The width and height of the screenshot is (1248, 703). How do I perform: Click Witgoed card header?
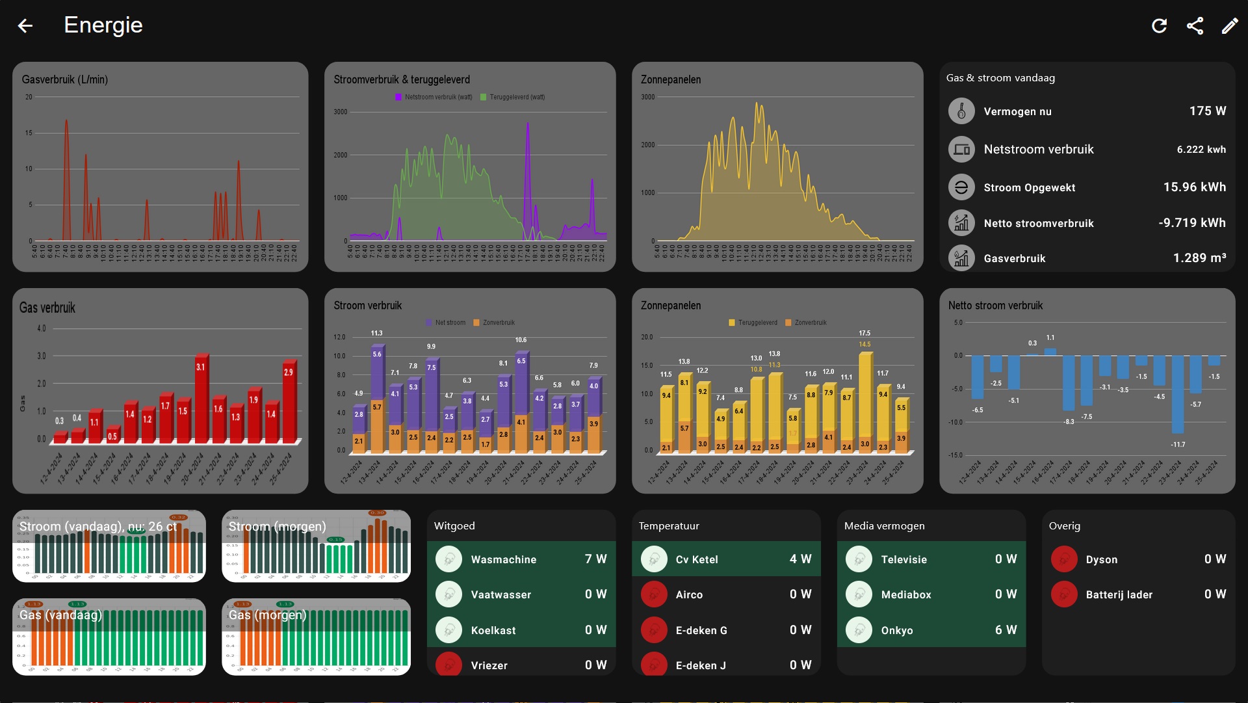454,526
